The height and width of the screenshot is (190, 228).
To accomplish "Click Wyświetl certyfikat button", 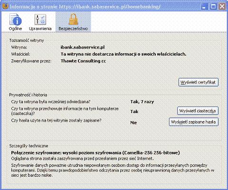I will [199, 82].
